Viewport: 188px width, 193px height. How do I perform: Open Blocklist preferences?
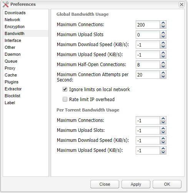26,96
